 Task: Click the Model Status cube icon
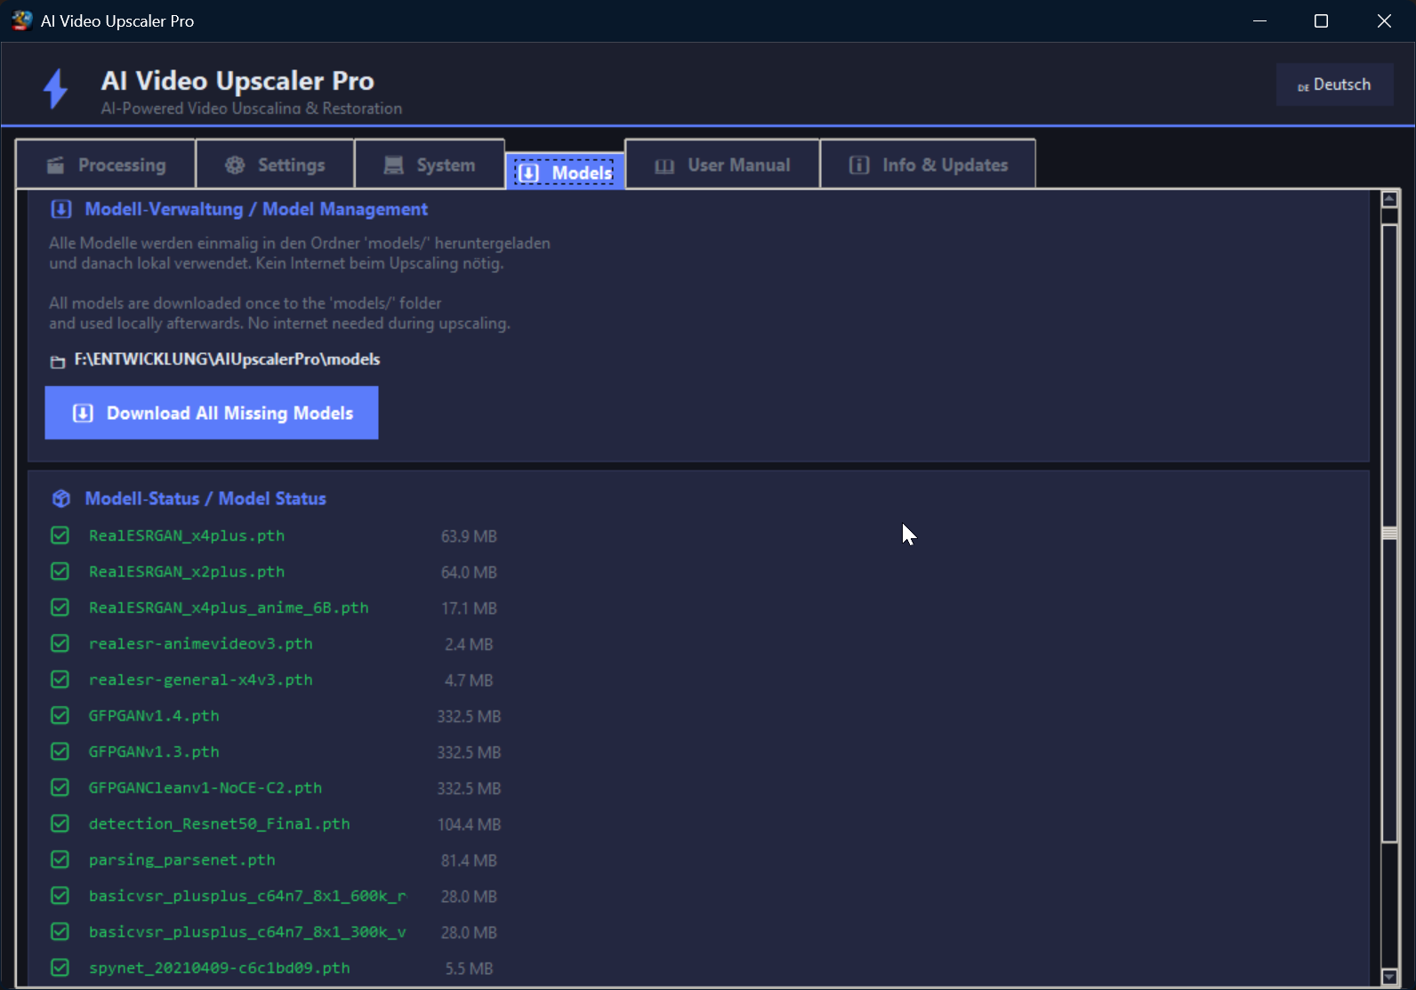[61, 499]
